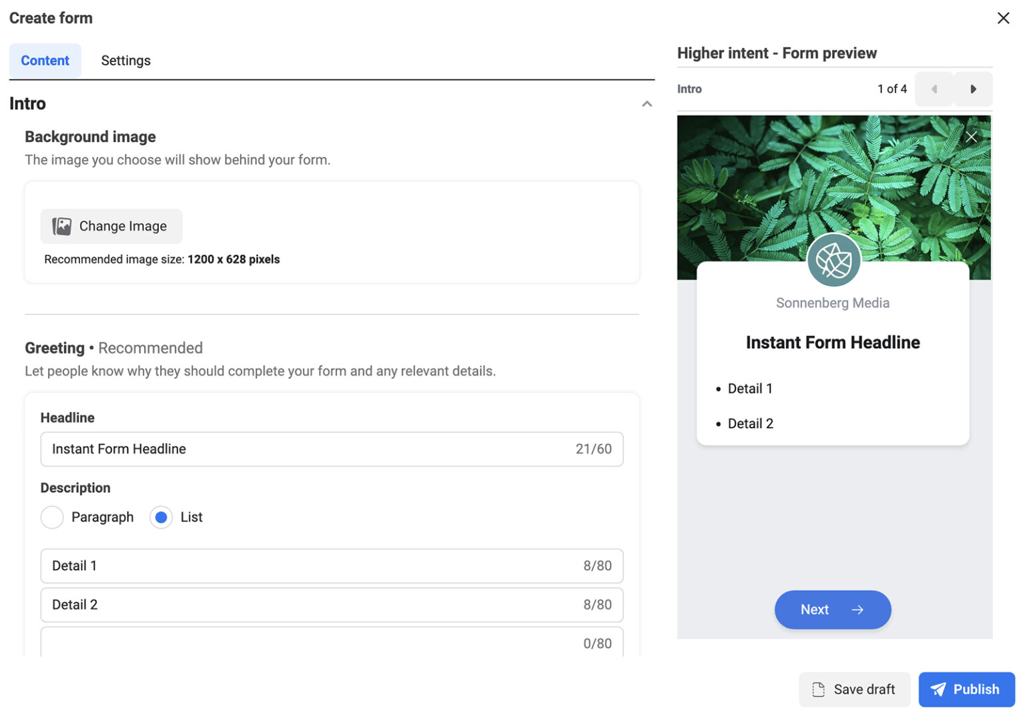Viewport: 1025px width, 713px height.
Task: Switch to the Settings tab
Action: [125, 60]
